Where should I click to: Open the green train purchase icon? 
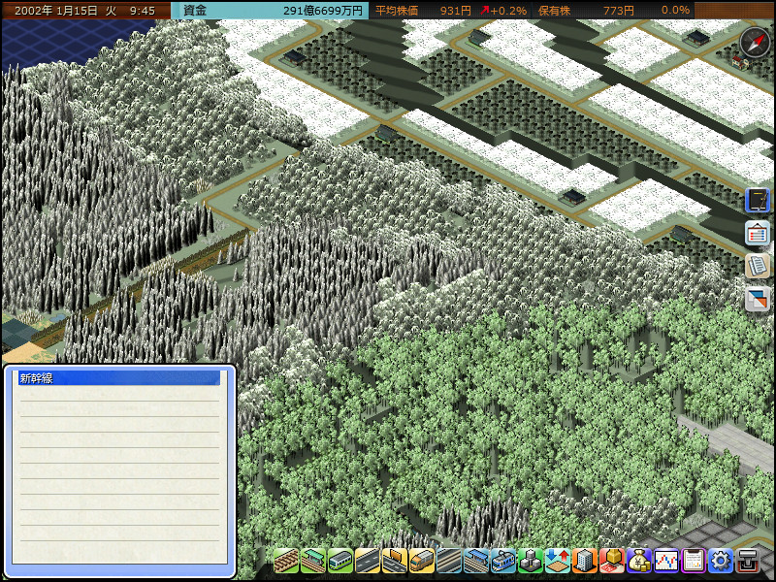coord(340,561)
